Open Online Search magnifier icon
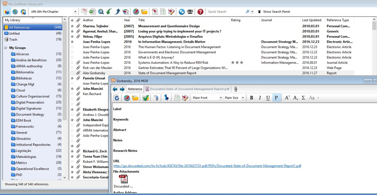This screenshot has width=377, height=195. point(101,11)
